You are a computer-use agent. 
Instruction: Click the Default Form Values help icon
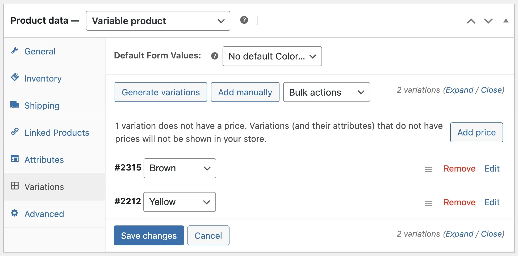click(x=215, y=56)
